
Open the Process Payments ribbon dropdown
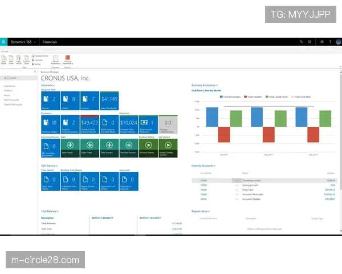(56, 60)
